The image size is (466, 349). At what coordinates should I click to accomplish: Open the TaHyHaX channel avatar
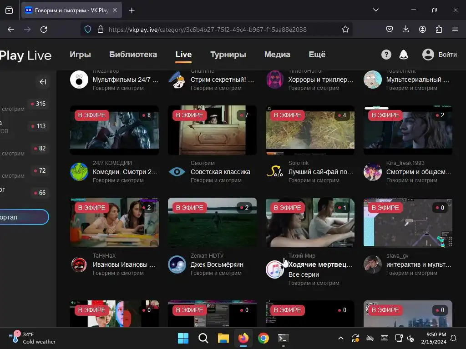click(79, 264)
